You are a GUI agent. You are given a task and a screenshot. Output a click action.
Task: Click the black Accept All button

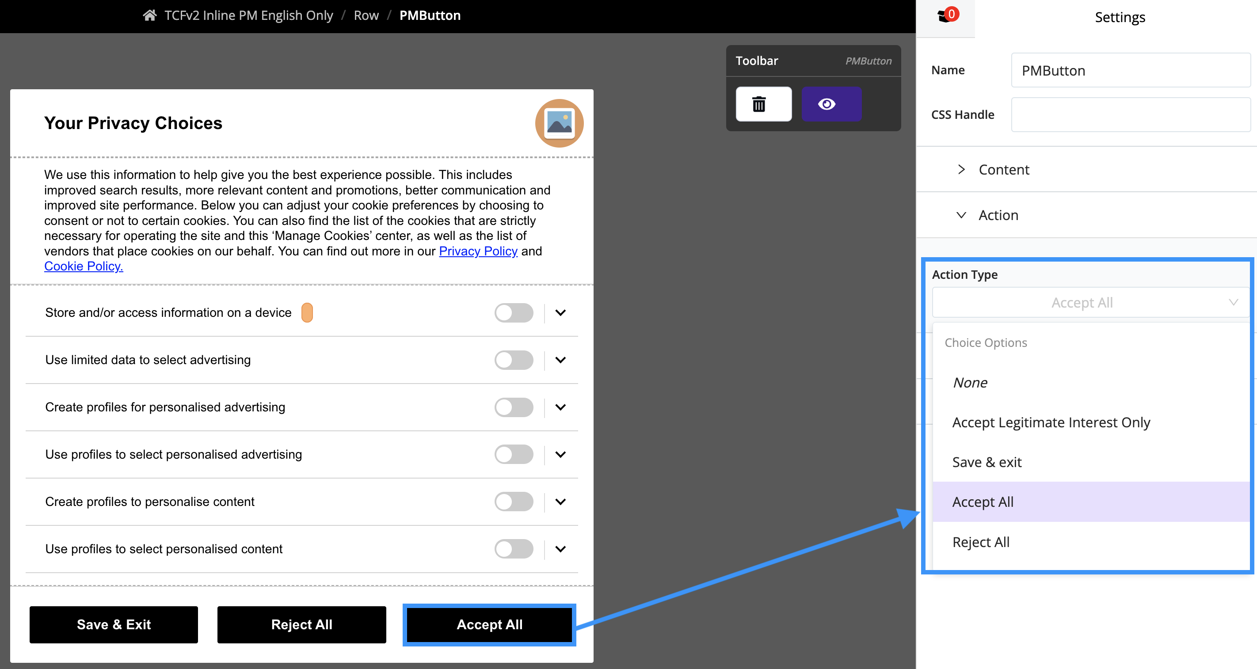tap(489, 625)
